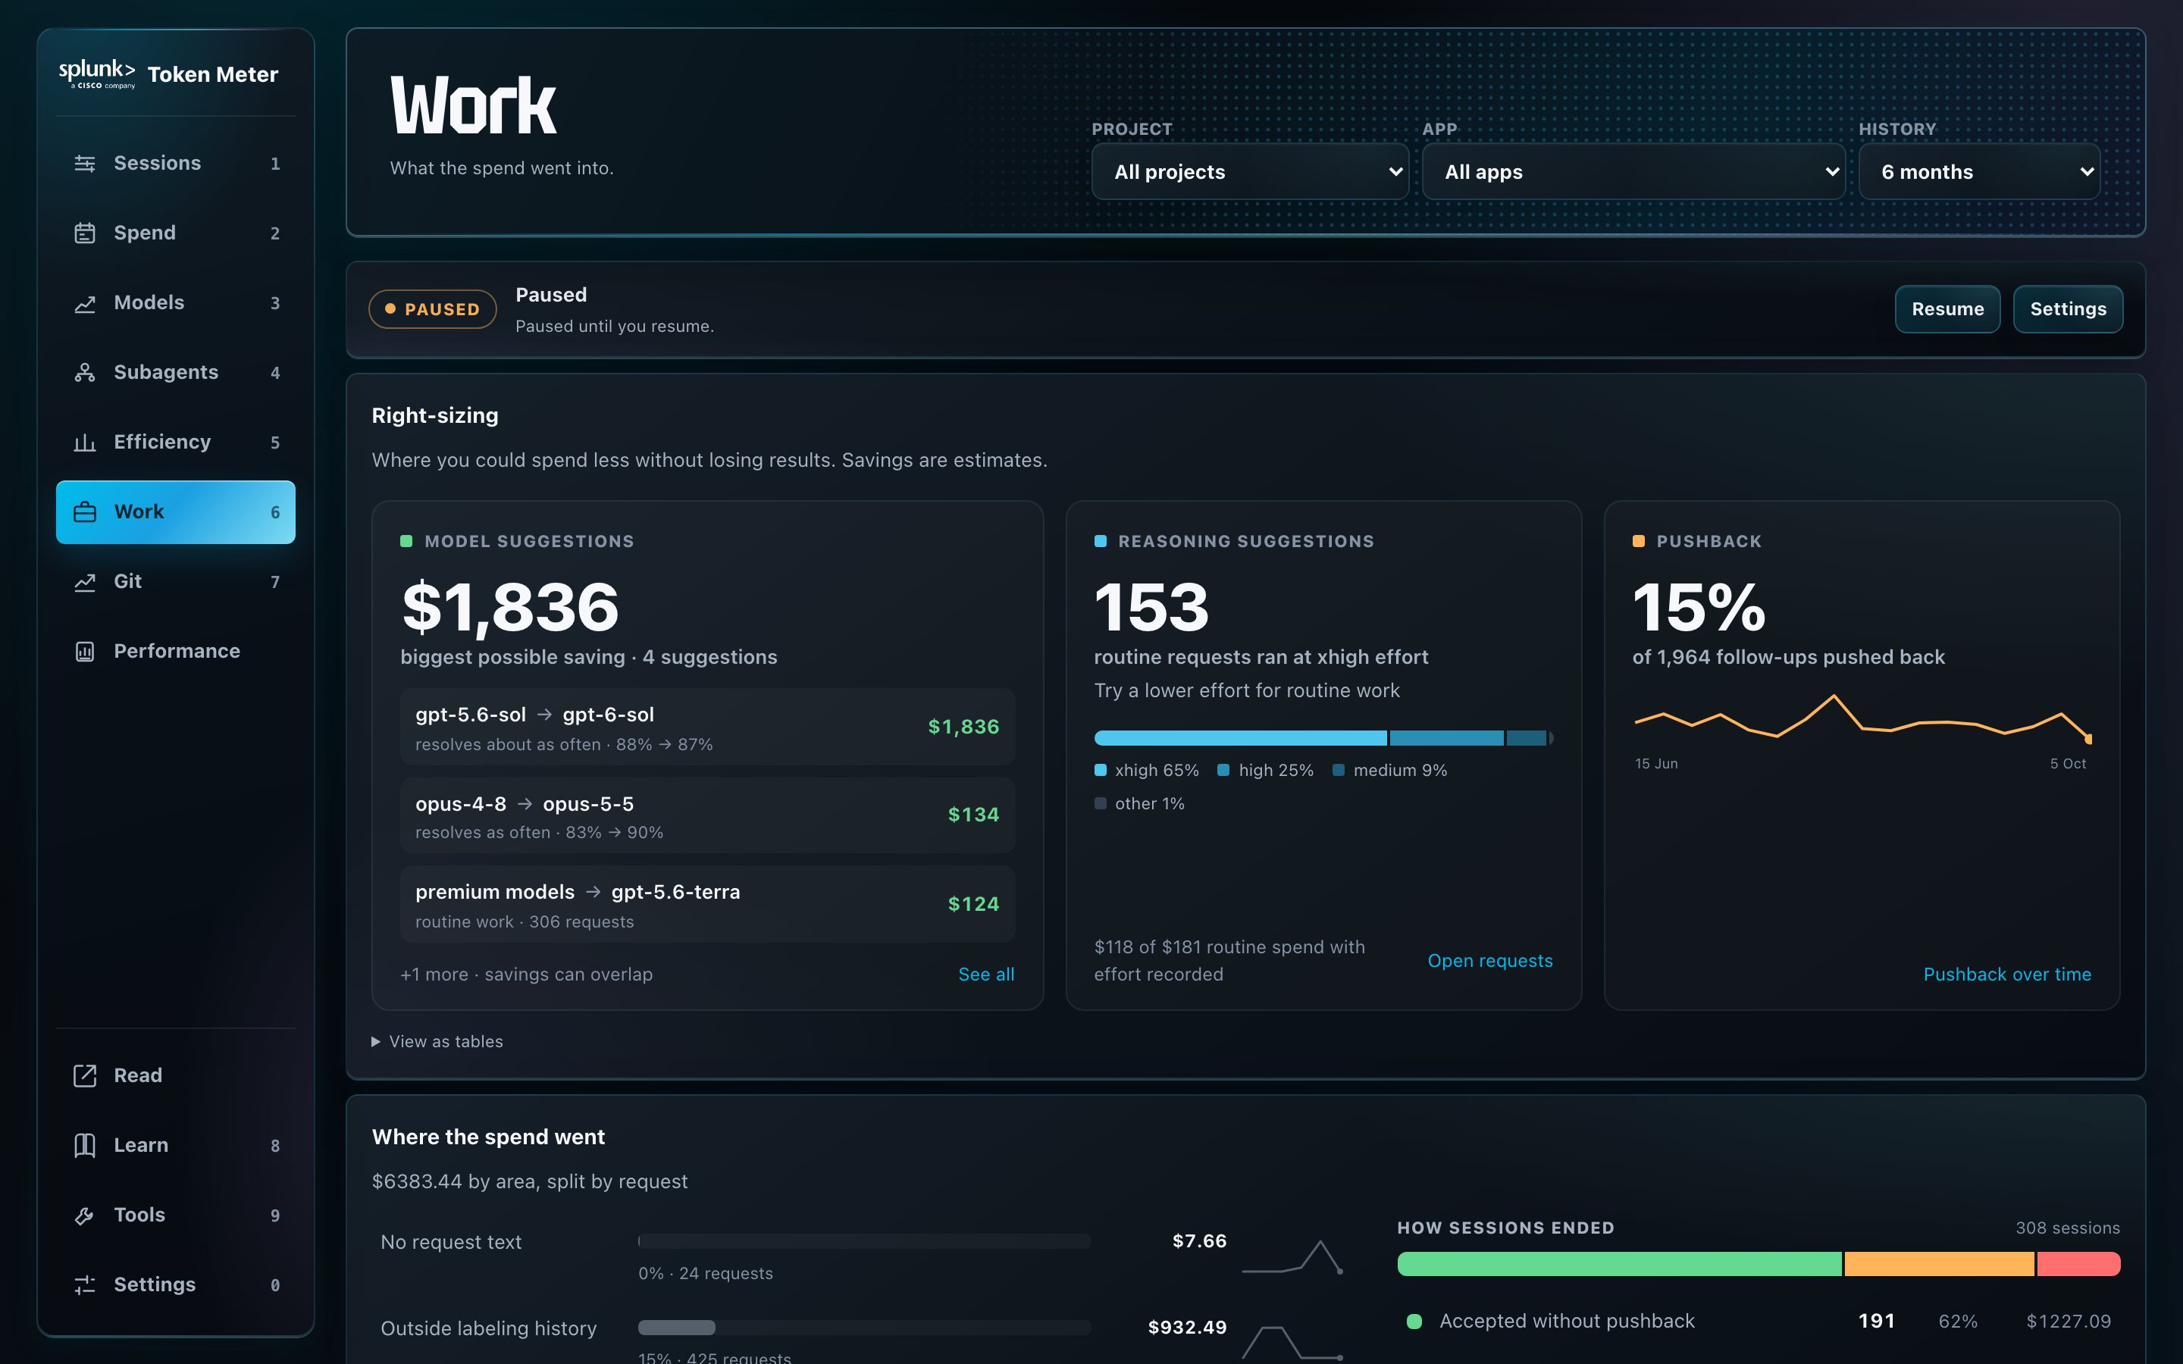The height and width of the screenshot is (1364, 2183).
Task: Click the Spend calendar icon
Action: (x=85, y=233)
